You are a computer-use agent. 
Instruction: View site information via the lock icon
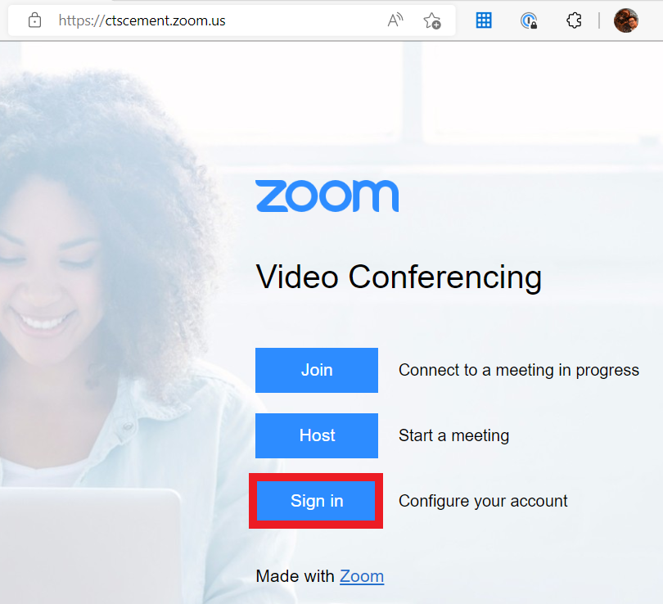tap(34, 20)
